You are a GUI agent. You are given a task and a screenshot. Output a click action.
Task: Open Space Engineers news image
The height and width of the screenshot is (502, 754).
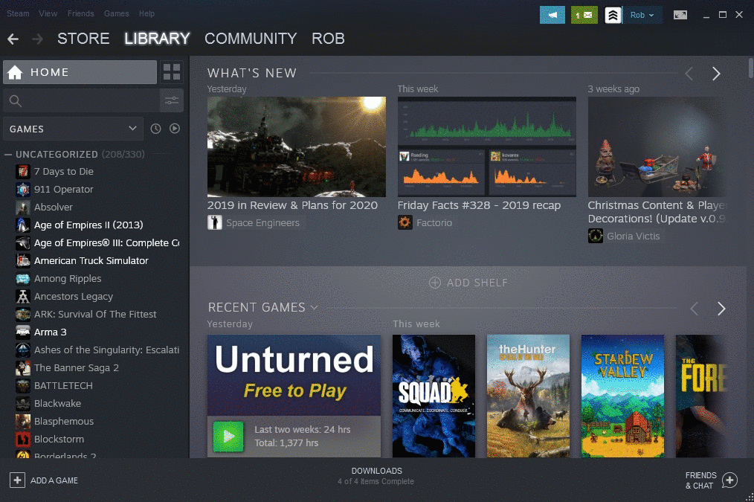pyautogui.click(x=296, y=147)
